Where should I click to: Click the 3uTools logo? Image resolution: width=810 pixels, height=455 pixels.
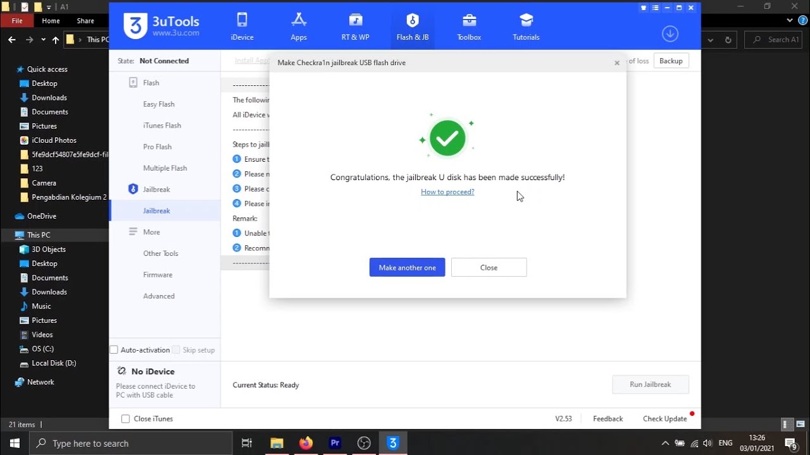(x=162, y=26)
